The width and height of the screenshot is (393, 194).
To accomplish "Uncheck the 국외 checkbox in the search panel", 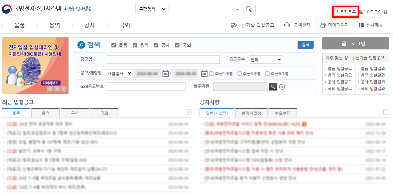I will (x=177, y=45).
